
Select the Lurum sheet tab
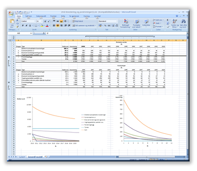click(22, 157)
